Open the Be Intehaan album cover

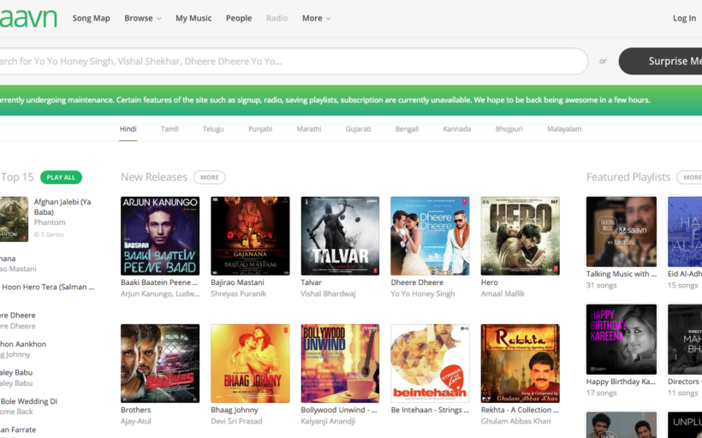click(431, 364)
